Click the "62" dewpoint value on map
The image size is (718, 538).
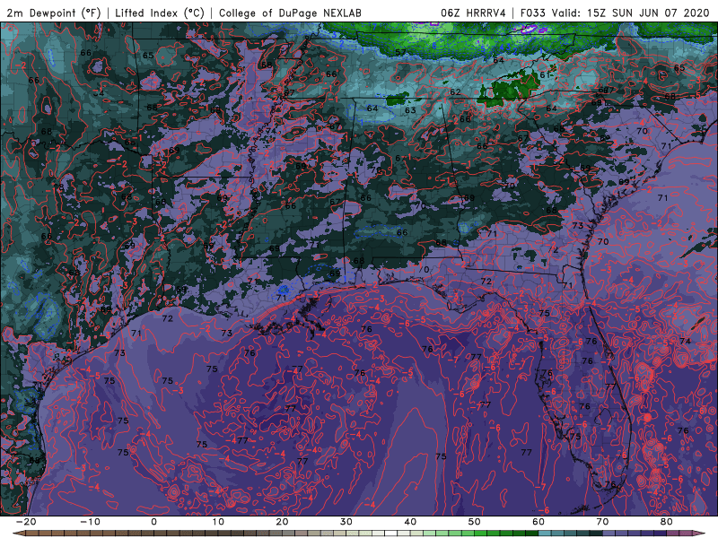tap(455, 92)
